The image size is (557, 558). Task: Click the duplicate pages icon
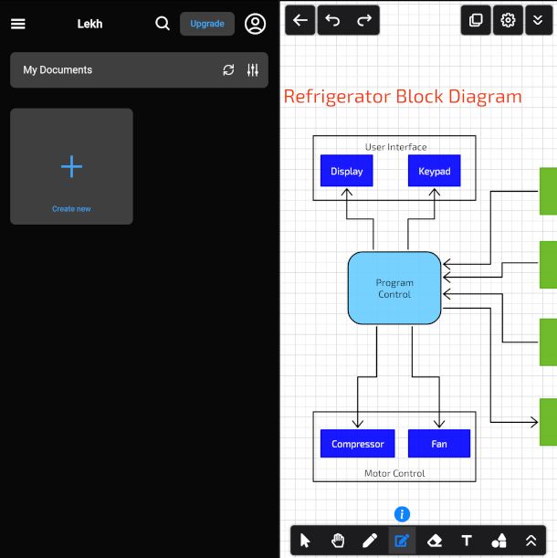(x=476, y=20)
